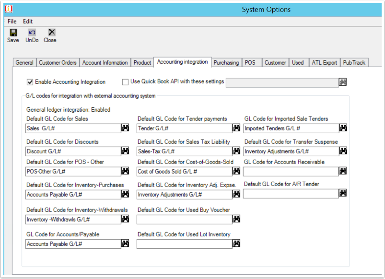Switch to the Customer Orders tab
This screenshot has width=385, height=279.
[x=58, y=63]
